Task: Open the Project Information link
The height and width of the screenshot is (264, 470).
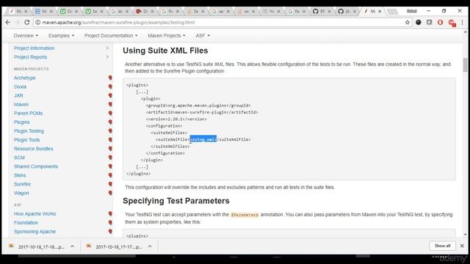Action: (x=34, y=48)
